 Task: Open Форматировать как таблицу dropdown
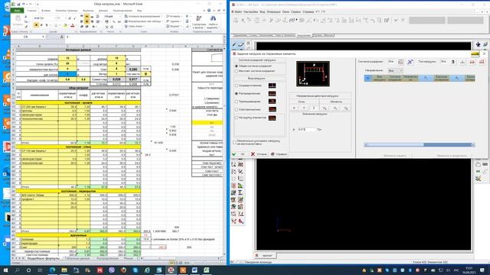tap(143, 21)
